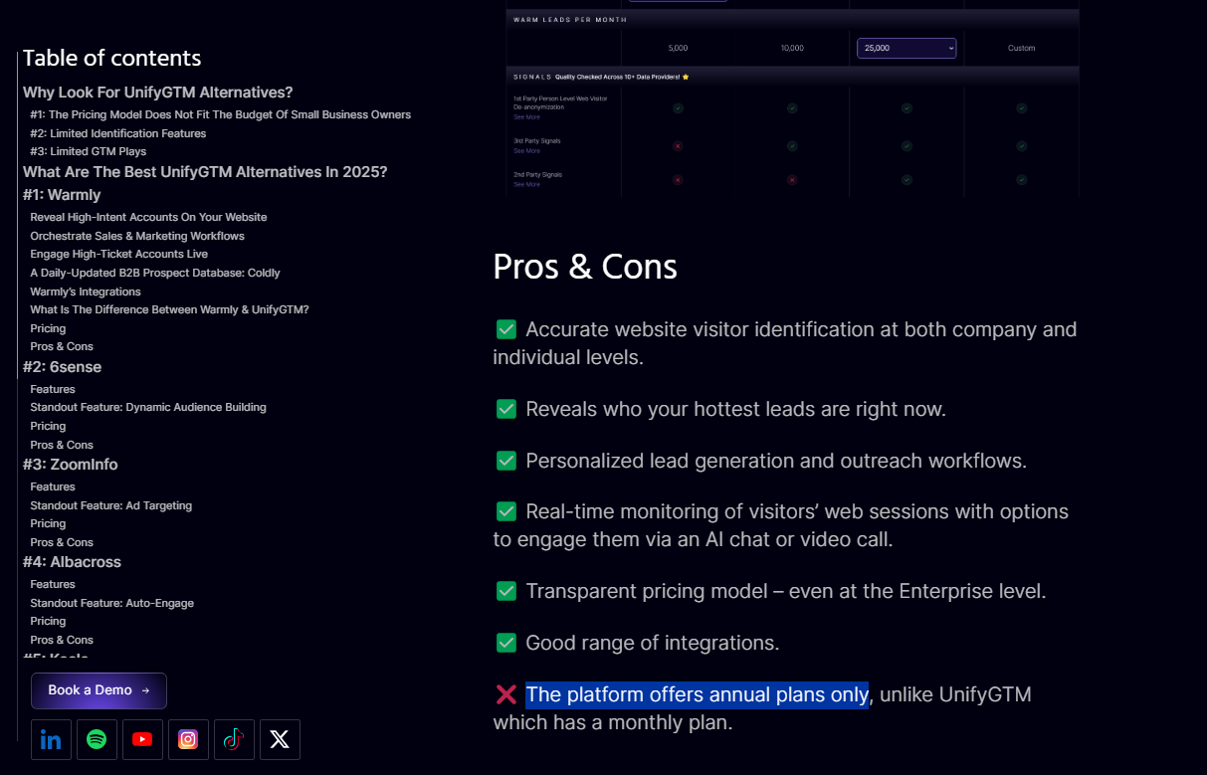Select Features under the #2: 6sense section
The image size is (1207, 775).
tap(53, 389)
